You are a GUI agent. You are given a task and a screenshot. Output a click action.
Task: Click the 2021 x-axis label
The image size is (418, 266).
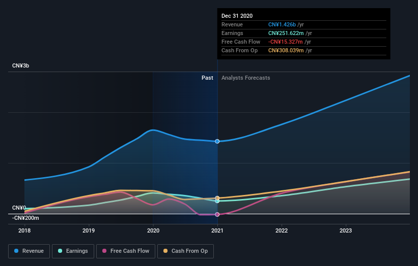pos(217,230)
